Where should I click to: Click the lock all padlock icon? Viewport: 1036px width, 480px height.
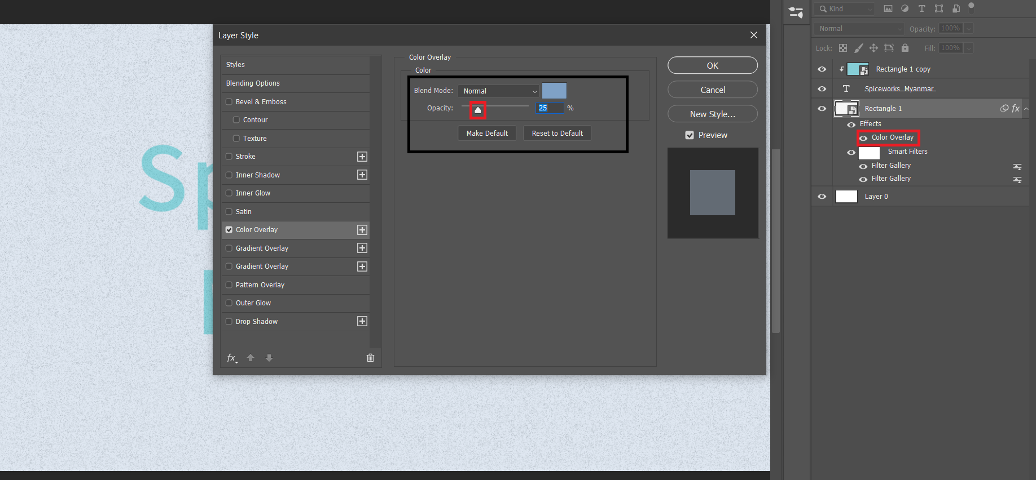(905, 48)
